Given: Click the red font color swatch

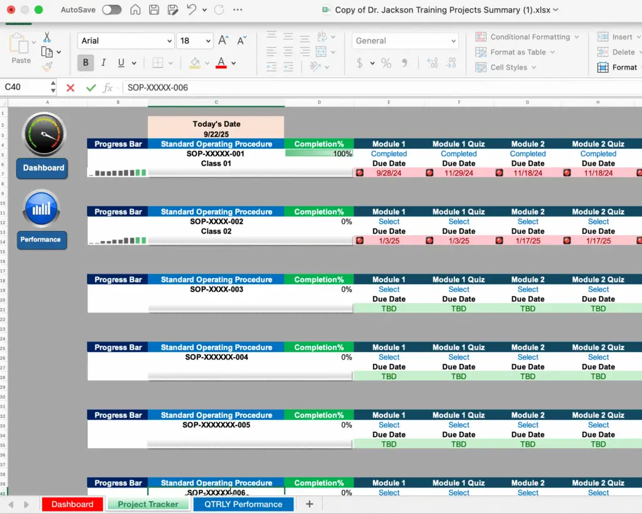Looking at the screenshot, I should pos(221,63).
